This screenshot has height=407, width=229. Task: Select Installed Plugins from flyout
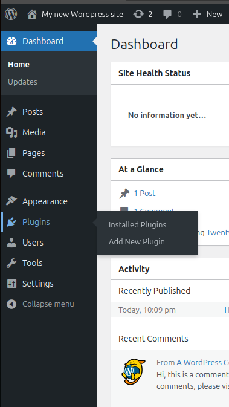137,224
